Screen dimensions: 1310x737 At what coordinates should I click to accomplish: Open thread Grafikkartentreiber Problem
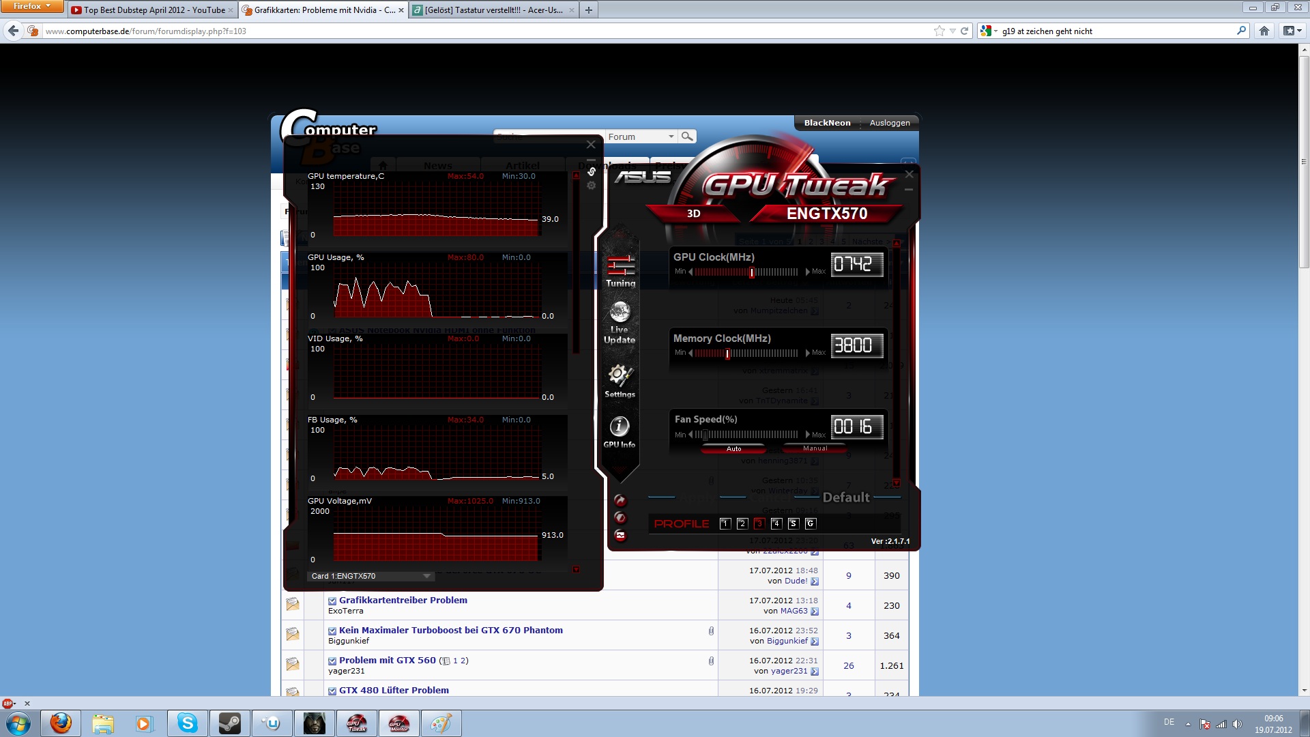[x=403, y=601]
